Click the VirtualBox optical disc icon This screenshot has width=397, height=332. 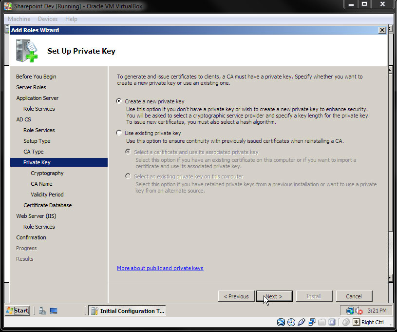point(291,322)
